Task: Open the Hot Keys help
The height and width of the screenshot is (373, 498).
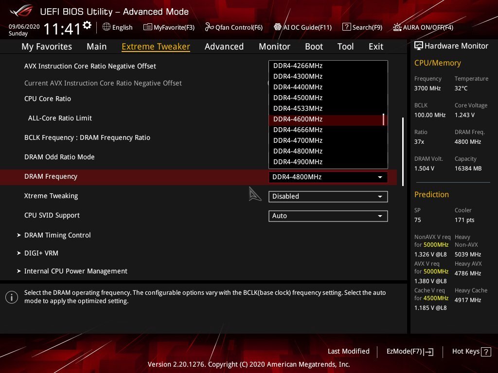Action: click(x=471, y=352)
